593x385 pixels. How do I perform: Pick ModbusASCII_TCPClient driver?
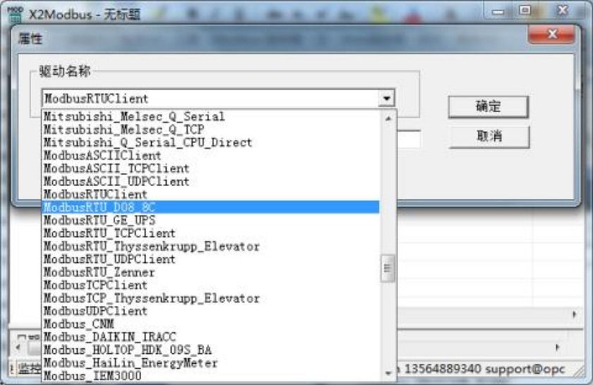tap(210, 168)
